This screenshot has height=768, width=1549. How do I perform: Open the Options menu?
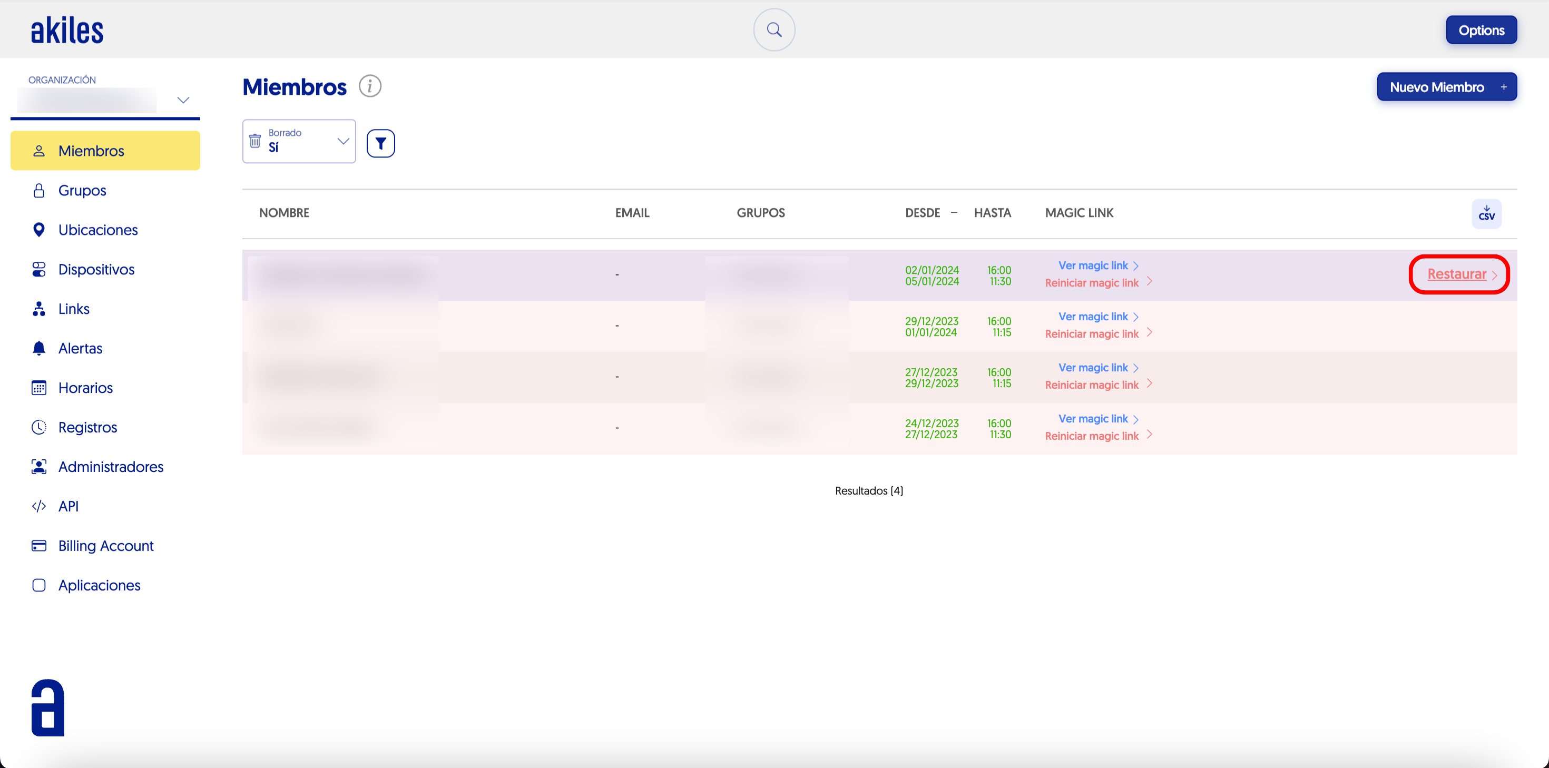(x=1481, y=30)
